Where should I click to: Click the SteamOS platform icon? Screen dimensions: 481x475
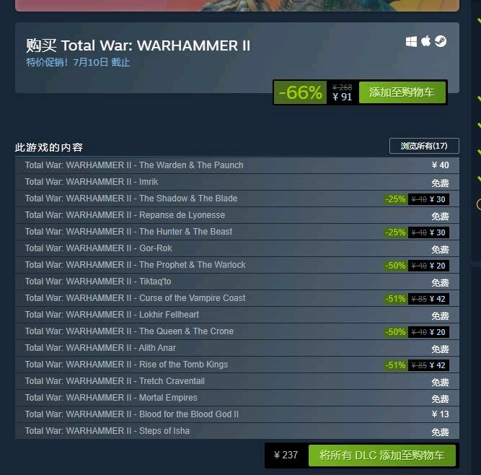(x=441, y=41)
